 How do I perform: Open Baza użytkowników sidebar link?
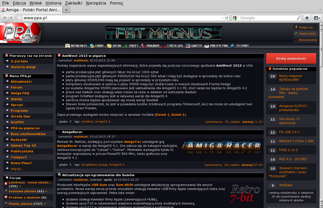pyautogui.click(x=28, y=134)
